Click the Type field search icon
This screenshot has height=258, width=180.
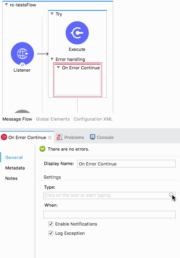(x=171, y=195)
